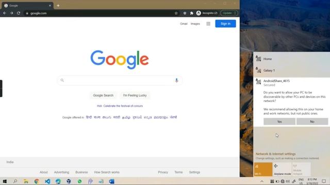330x185 pixels.
Task: Click the Sign in button
Action: tap(225, 24)
